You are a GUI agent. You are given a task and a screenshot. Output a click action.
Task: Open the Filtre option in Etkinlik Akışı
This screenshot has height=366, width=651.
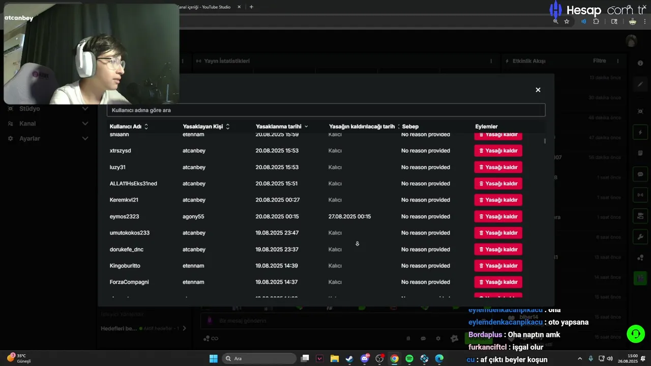(600, 61)
